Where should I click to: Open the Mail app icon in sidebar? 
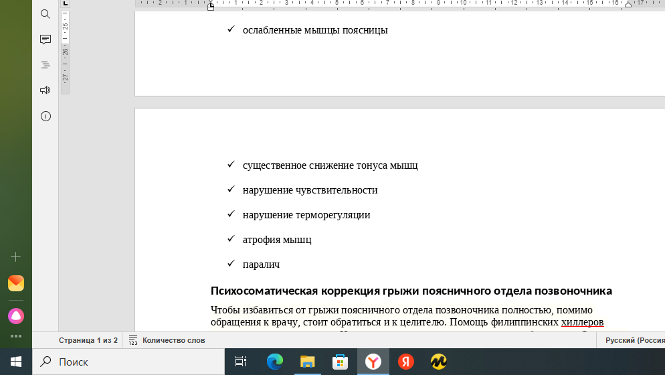tap(15, 283)
